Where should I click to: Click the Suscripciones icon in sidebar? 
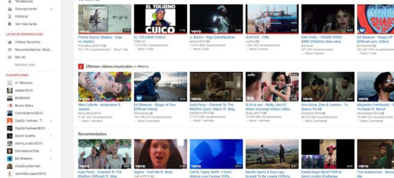coord(10,9)
